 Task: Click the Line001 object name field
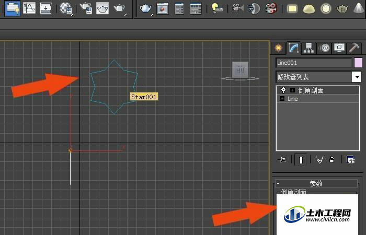pyautogui.click(x=314, y=63)
